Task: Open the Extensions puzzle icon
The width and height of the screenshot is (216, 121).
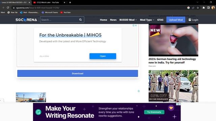Action: point(204,8)
